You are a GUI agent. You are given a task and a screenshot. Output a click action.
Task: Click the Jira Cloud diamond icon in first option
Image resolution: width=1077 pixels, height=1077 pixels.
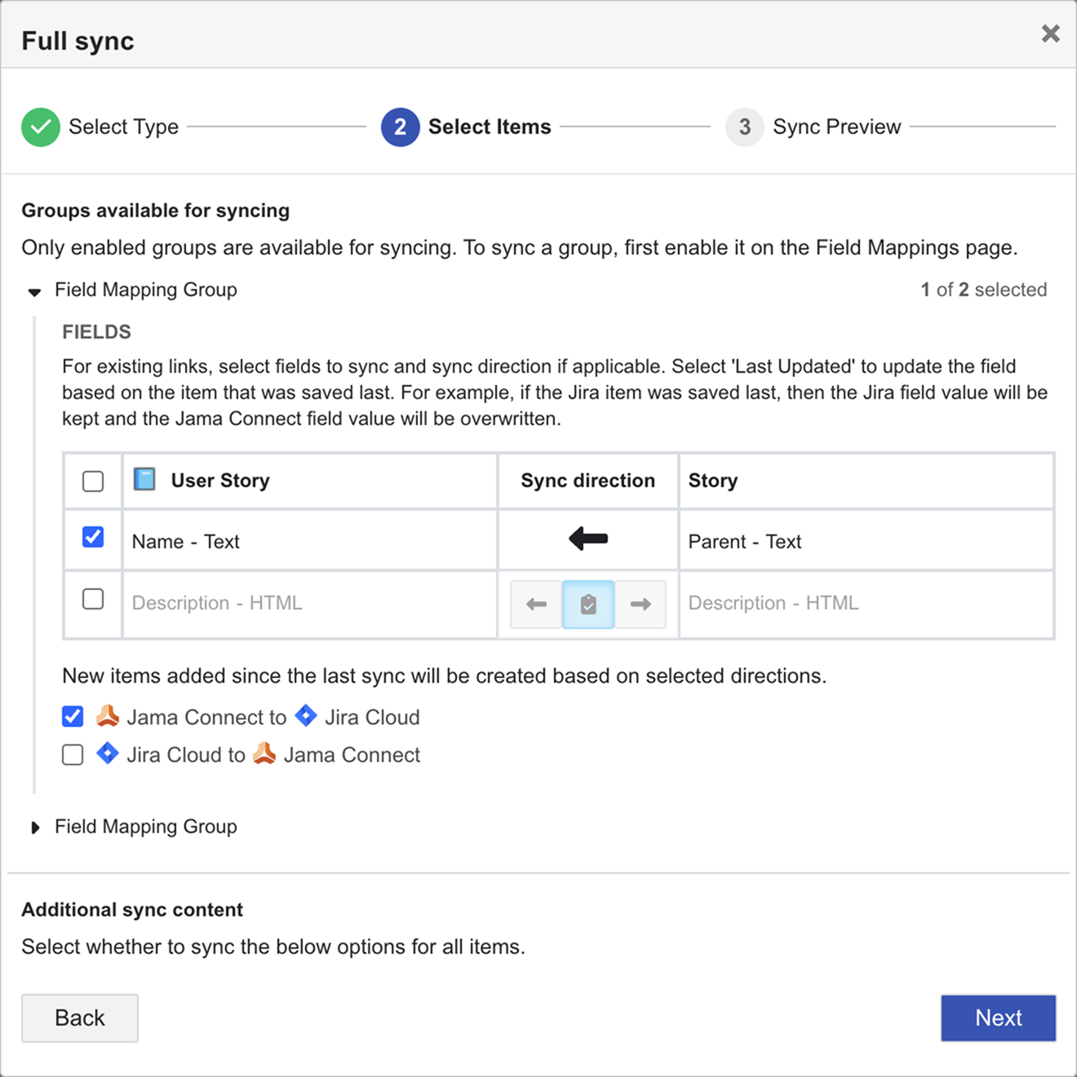[305, 716]
